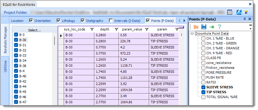Click the cell with value 1138.71
This screenshot has width=258, height=110.
(x=134, y=66)
